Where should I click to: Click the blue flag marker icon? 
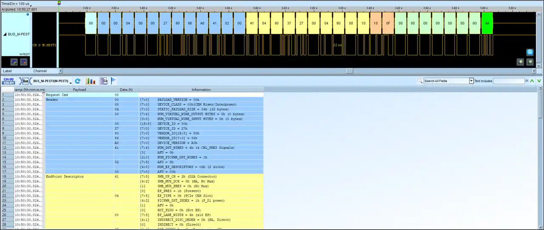point(113,81)
